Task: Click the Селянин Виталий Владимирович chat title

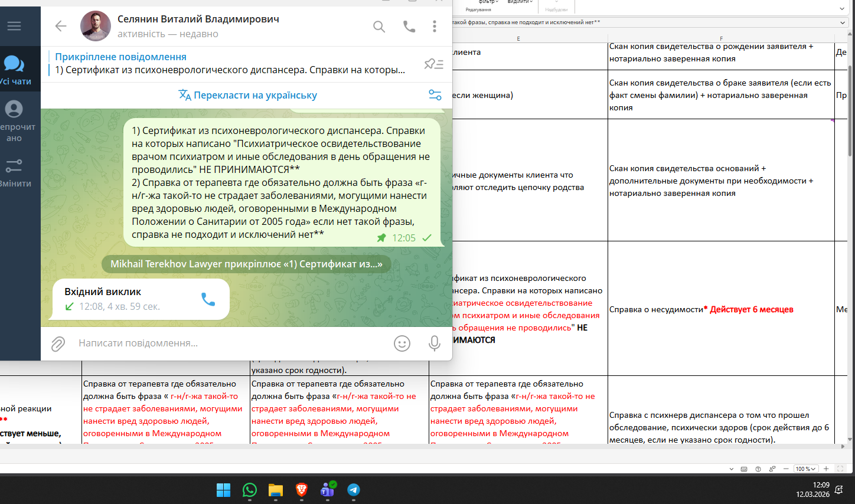Action: point(198,19)
